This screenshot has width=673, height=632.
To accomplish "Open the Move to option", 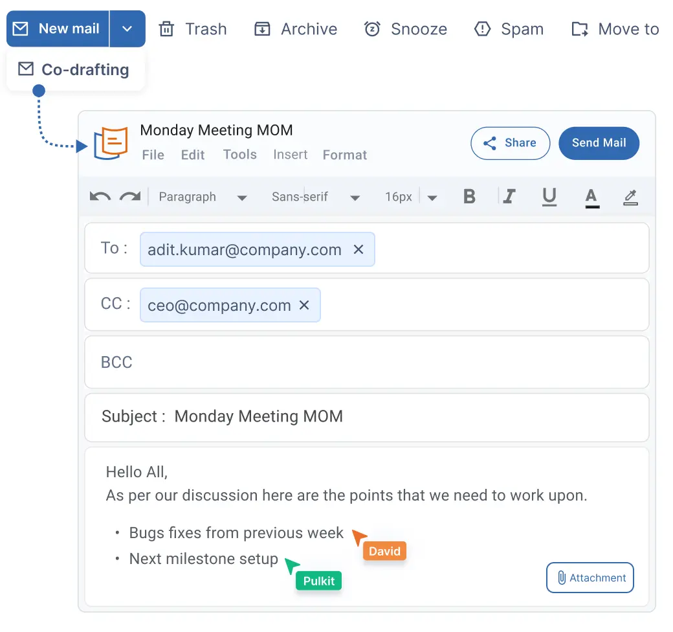I will pos(615,29).
